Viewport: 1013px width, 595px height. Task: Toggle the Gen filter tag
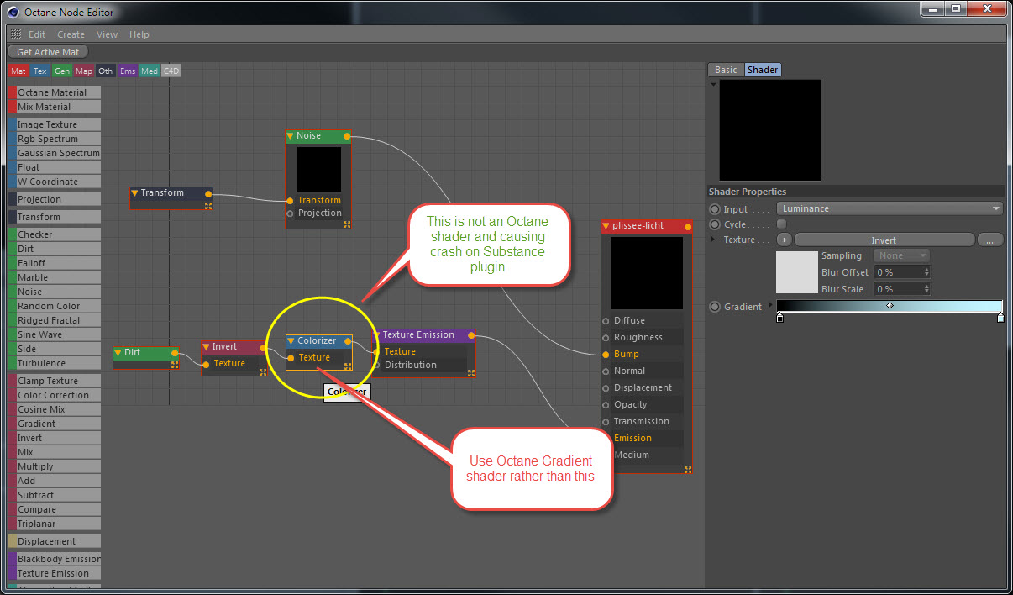click(62, 71)
